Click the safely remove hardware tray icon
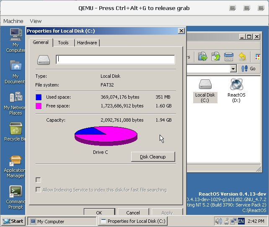Image resolution: width=269 pixels, height=227 pixels. pyautogui.click(x=226, y=221)
